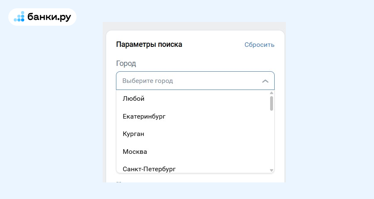Focus the Выберите город combo box field
The image size is (374, 199).
(x=195, y=81)
